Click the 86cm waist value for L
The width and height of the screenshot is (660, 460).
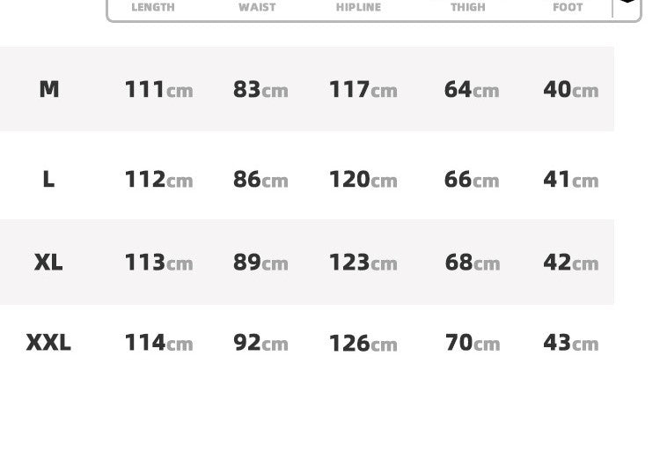pyautogui.click(x=260, y=179)
